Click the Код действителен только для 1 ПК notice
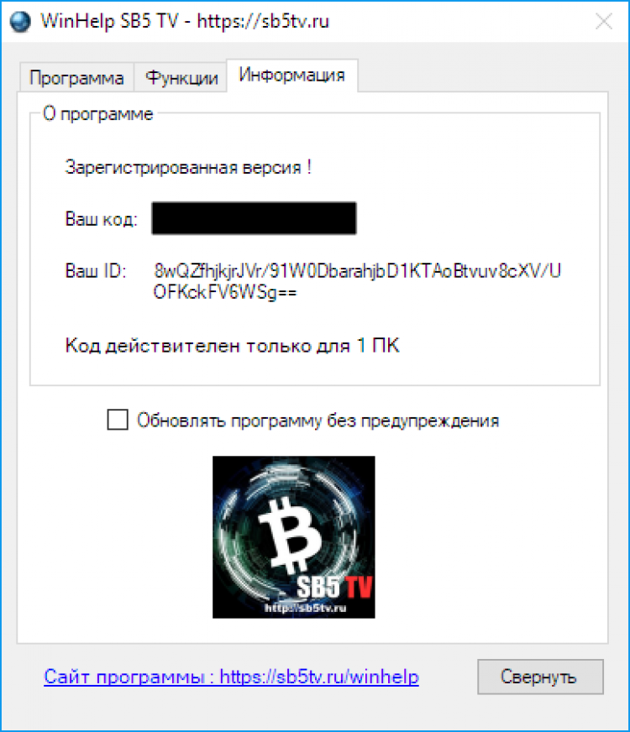The image size is (630, 732). (232, 346)
